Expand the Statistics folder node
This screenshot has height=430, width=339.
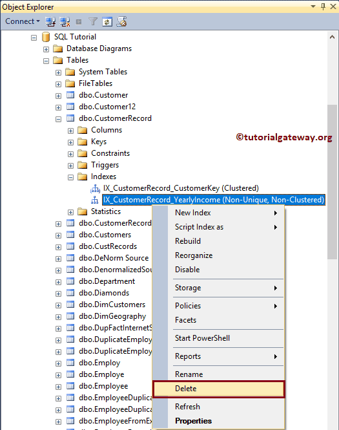point(70,212)
